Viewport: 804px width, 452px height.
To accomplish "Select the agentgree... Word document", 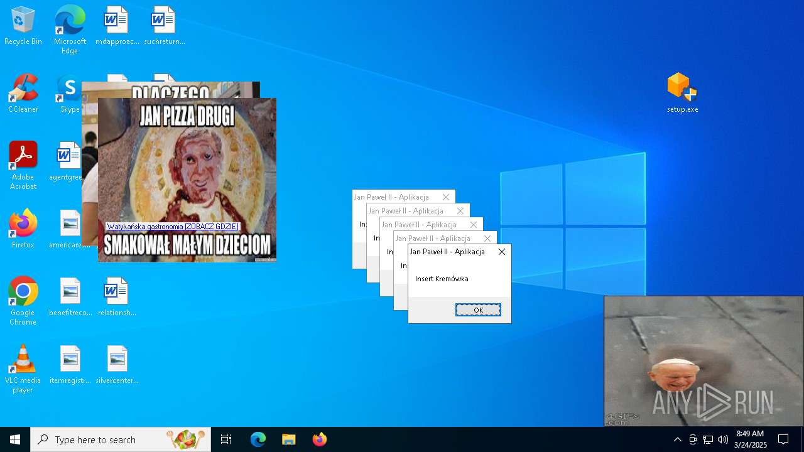I will pos(66,161).
